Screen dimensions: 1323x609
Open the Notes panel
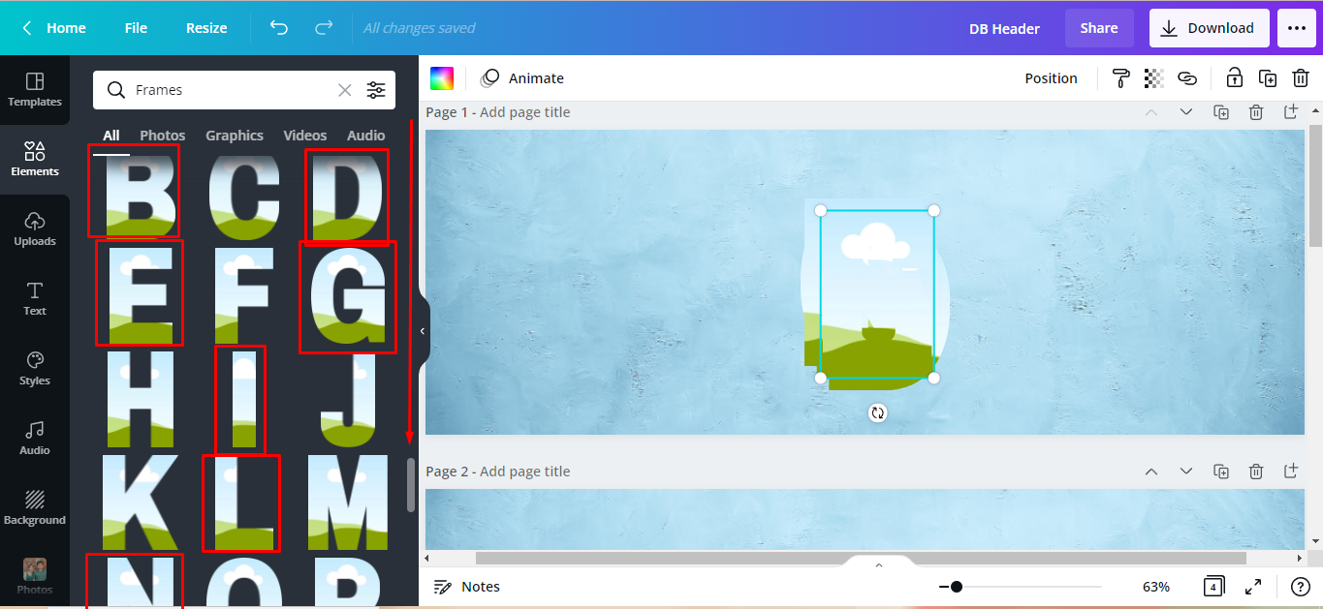(x=466, y=587)
